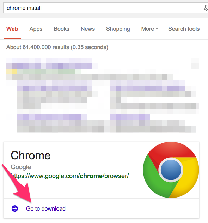The height and width of the screenshot is (223, 208).
Task: Click the Chrome logo image
Action: point(171,170)
